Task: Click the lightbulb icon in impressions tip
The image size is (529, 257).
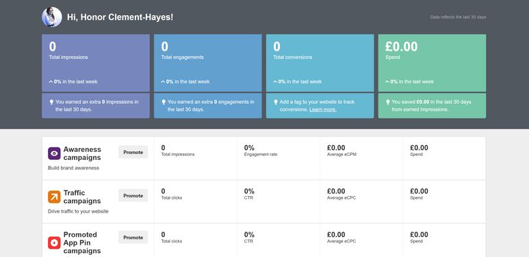Action: click(x=51, y=102)
